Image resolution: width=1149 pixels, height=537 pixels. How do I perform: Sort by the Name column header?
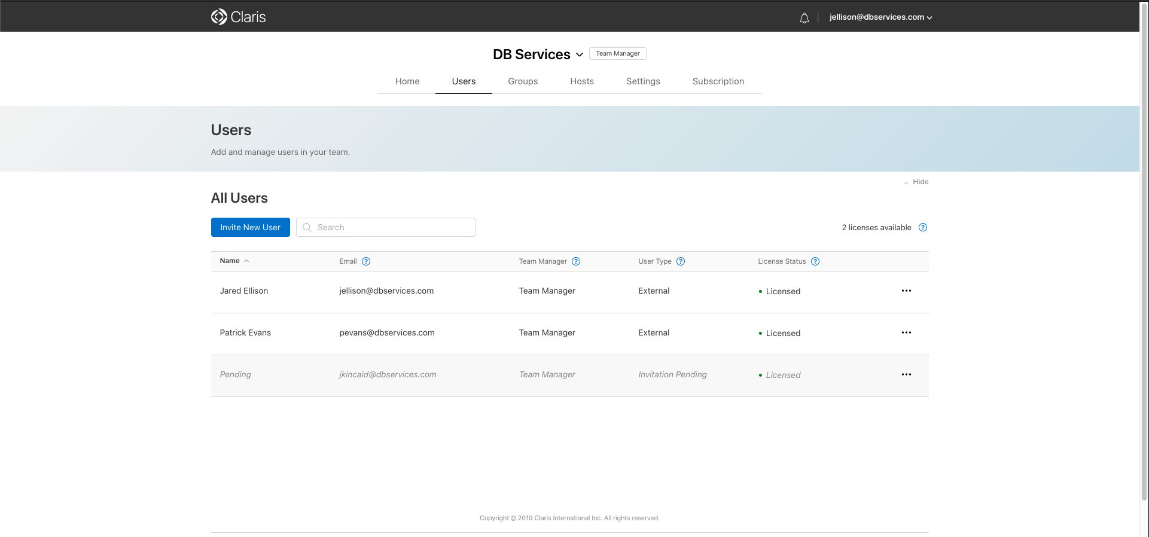pyautogui.click(x=234, y=261)
